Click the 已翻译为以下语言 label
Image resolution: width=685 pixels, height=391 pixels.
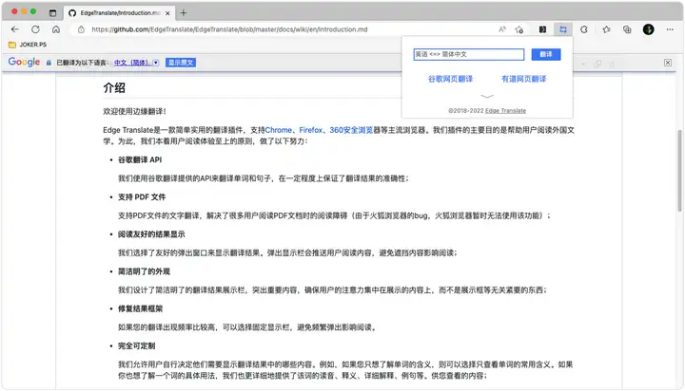coord(83,63)
